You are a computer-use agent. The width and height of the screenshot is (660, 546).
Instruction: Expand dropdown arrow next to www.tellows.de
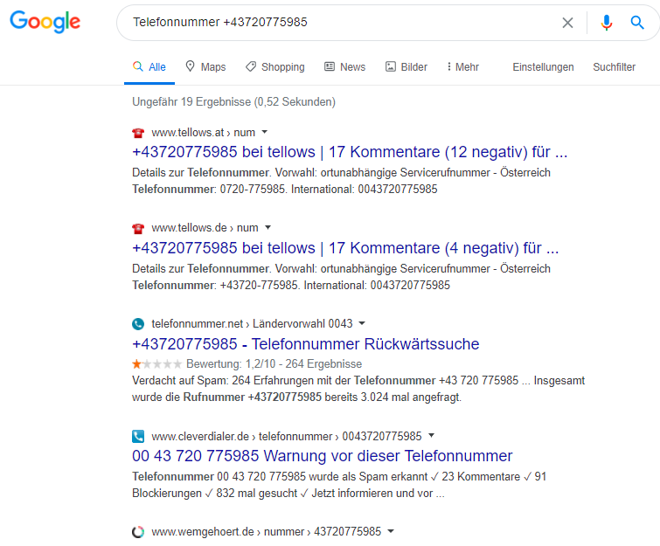[x=267, y=227]
